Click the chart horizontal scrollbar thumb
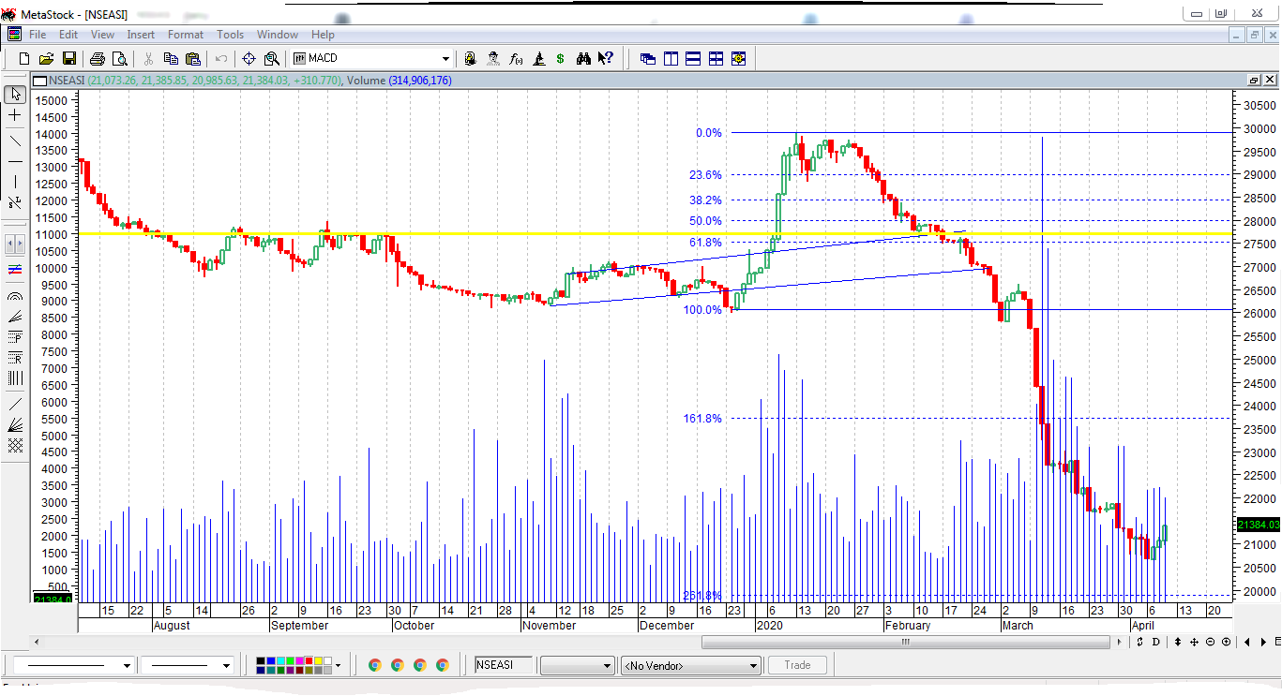1282x696 pixels. tap(906, 642)
